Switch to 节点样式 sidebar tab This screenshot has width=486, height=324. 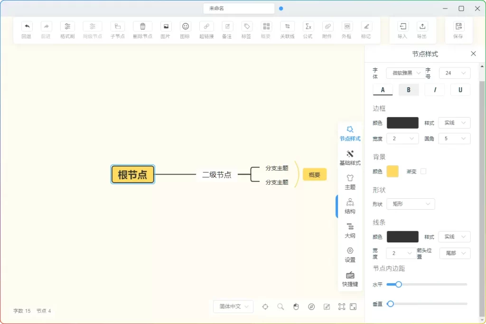pyautogui.click(x=350, y=134)
